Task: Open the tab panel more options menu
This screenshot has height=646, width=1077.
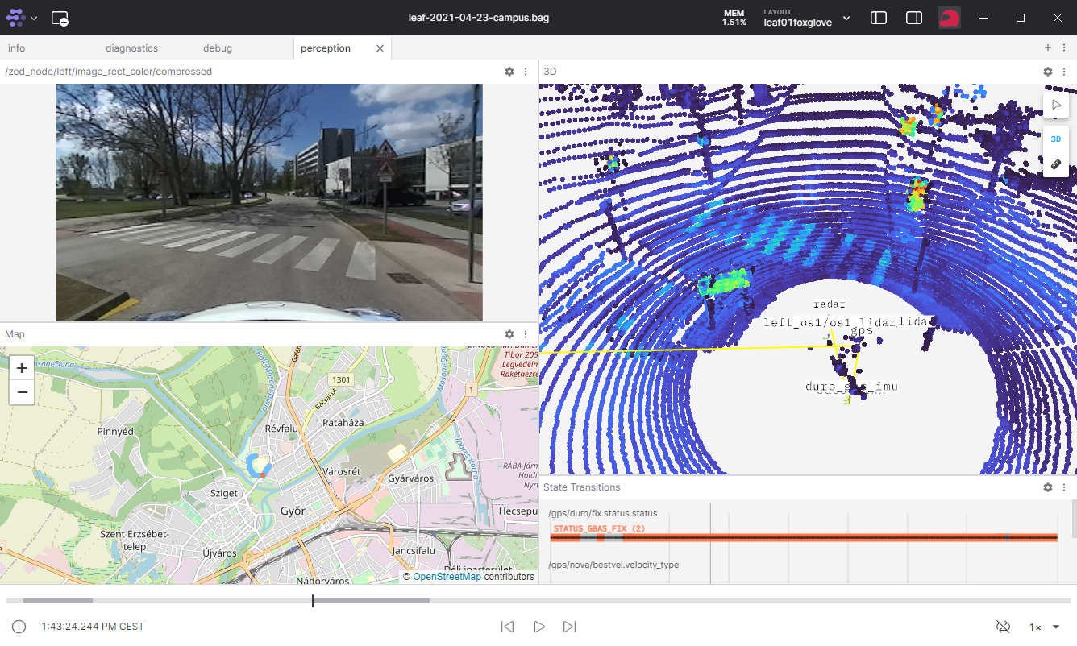Action: [x=1064, y=48]
